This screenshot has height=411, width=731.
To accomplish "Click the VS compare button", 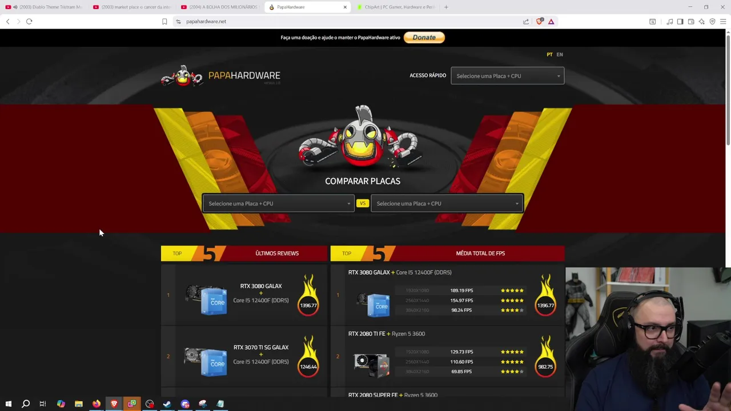I will 363,203.
